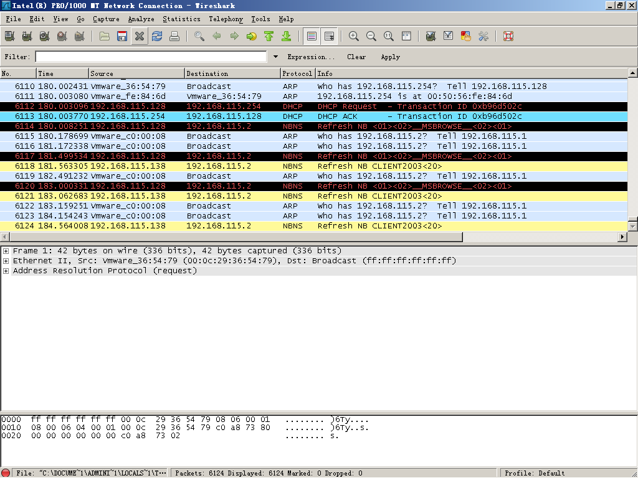Save this capture file floppy icon
The height and width of the screenshot is (478, 638).
tap(122, 36)
